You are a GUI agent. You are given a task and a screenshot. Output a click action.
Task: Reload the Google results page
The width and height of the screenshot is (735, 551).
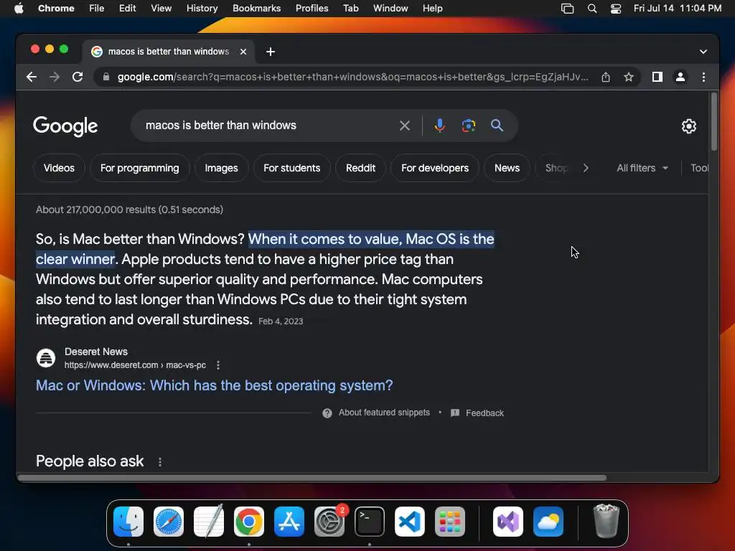click(x=78, y=77)
